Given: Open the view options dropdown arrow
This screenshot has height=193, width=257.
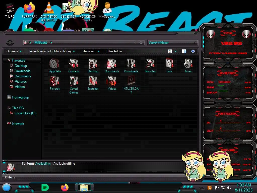Looking at the screenshot, I should click(x=175, y=51).
